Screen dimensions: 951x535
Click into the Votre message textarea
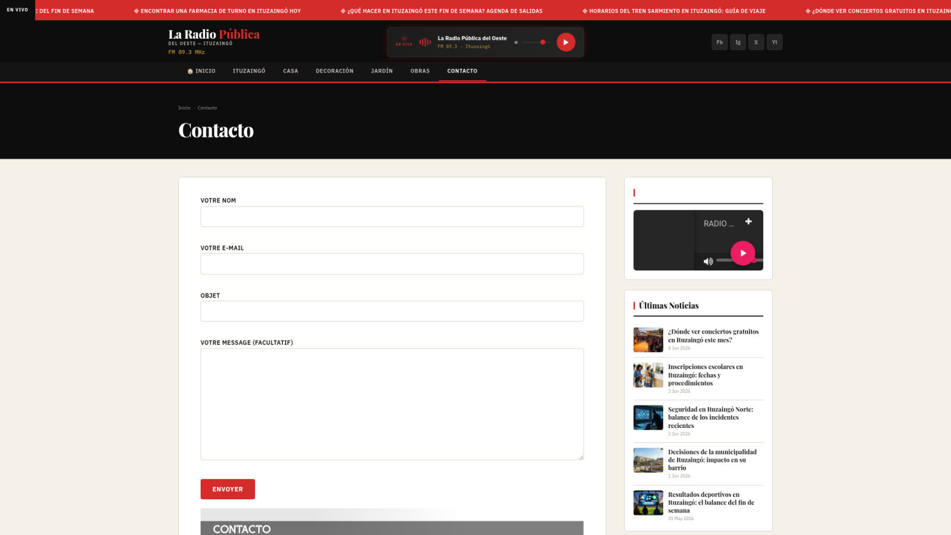[x=392, y=404]
